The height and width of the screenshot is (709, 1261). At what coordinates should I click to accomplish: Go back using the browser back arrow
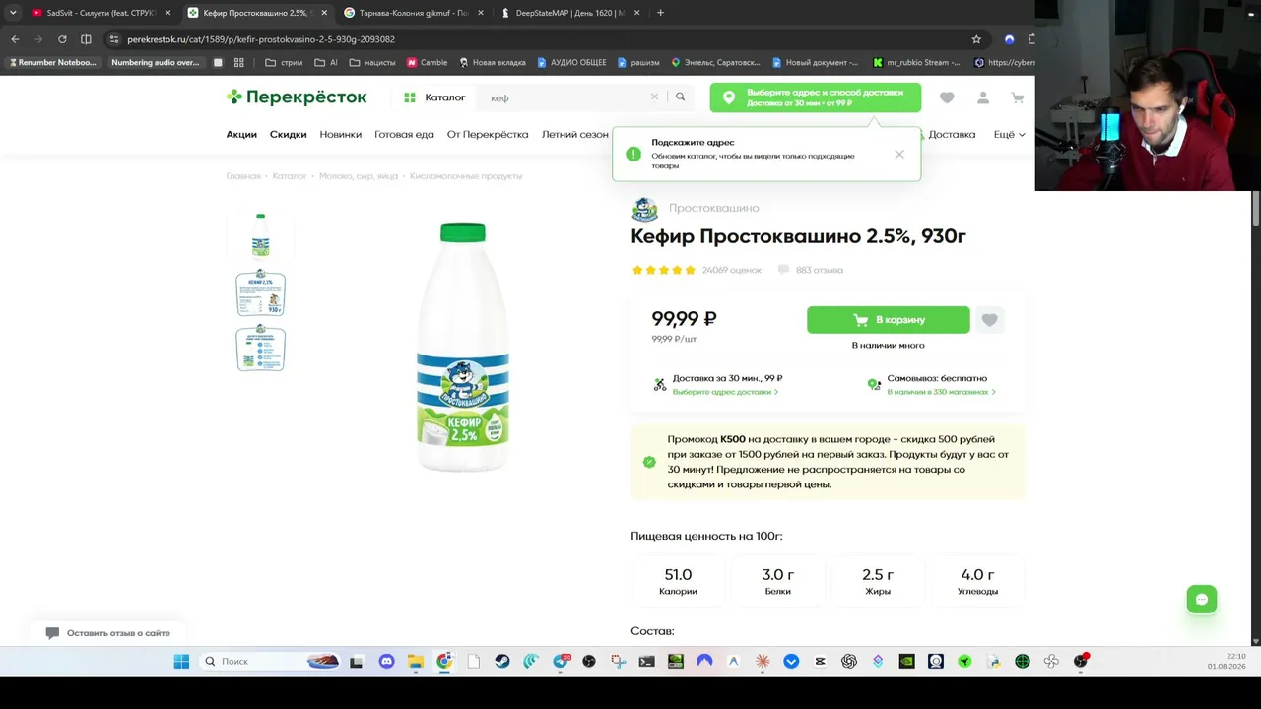click(x=15, y=39)
